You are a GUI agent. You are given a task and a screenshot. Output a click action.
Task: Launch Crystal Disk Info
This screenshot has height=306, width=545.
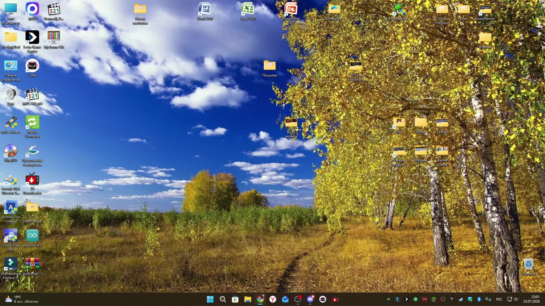tap(11, 240)
